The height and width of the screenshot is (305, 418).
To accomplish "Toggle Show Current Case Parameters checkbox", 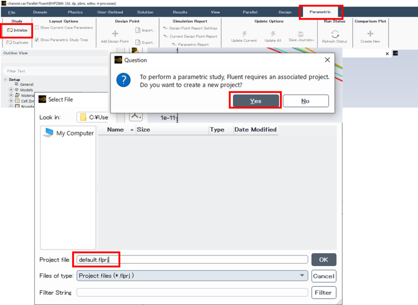I will pos(37,27).
